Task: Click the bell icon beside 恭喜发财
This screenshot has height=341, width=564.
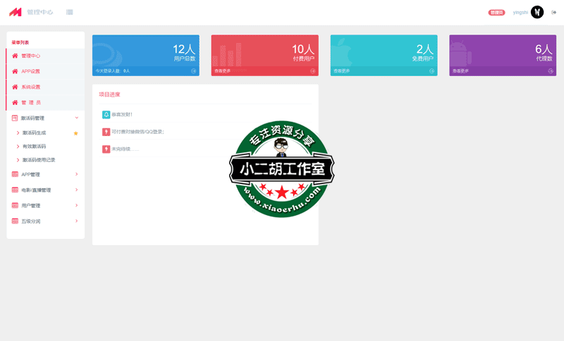Action: pyautogui.click(x=106, y=114)
